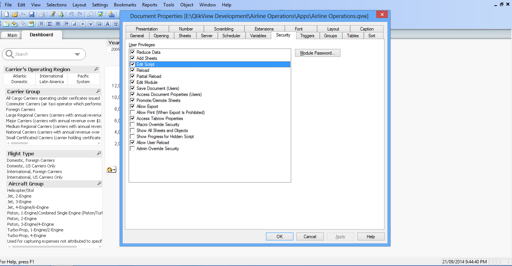Select Latin America region value

pyautogui.click(x=52, y=82)
